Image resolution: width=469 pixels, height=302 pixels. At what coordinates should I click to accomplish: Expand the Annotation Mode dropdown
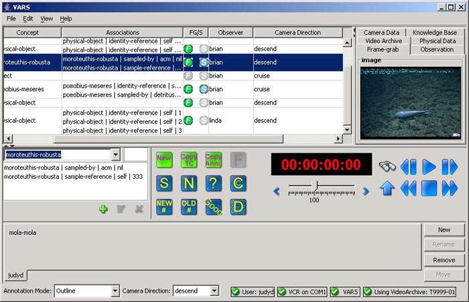pyautogui.click(x=114, y=291)
